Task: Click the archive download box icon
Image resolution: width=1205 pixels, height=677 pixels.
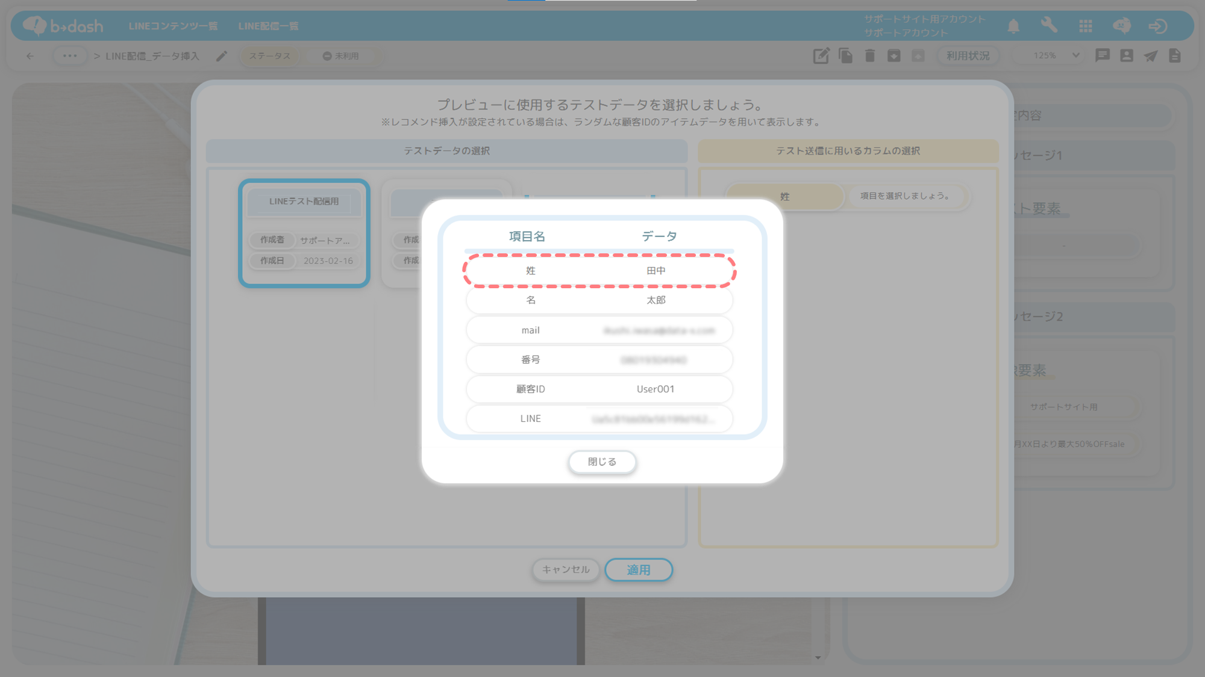Action: point(894,56)
